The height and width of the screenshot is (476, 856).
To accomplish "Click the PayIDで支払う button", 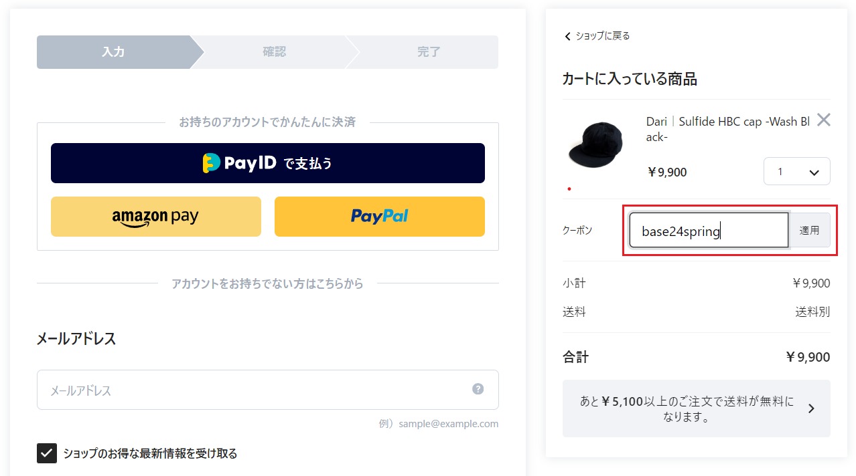I will pos(268,163).
